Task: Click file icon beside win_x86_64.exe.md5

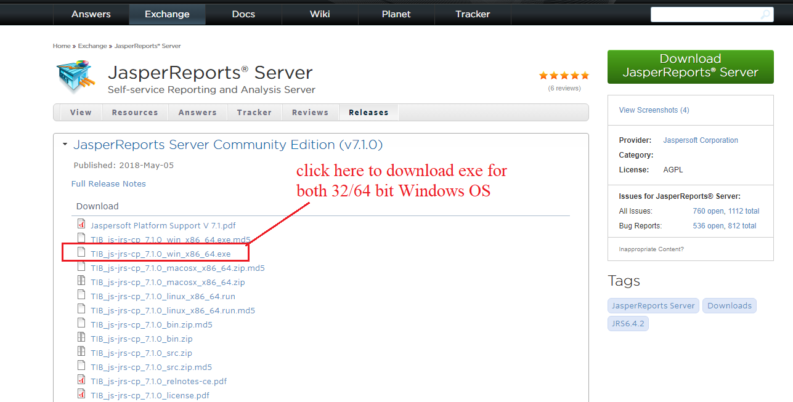Action: point(81,239)
